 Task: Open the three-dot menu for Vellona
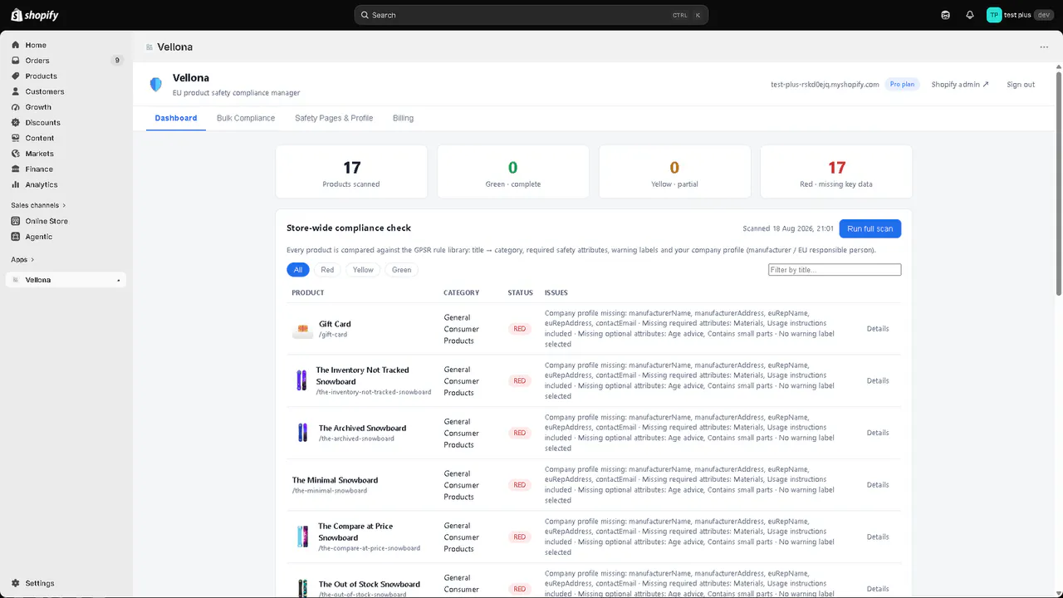coord(1044,47)
